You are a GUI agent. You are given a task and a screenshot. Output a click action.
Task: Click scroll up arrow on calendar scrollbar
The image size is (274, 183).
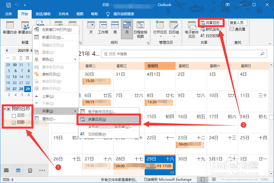[x=271, y=65]
